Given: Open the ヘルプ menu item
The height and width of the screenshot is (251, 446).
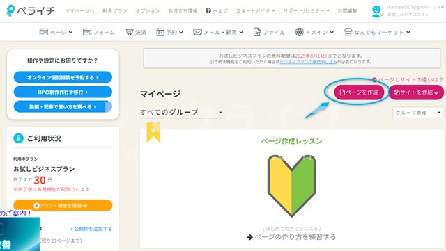Looking at the screenshot, I should click(217, 11).
